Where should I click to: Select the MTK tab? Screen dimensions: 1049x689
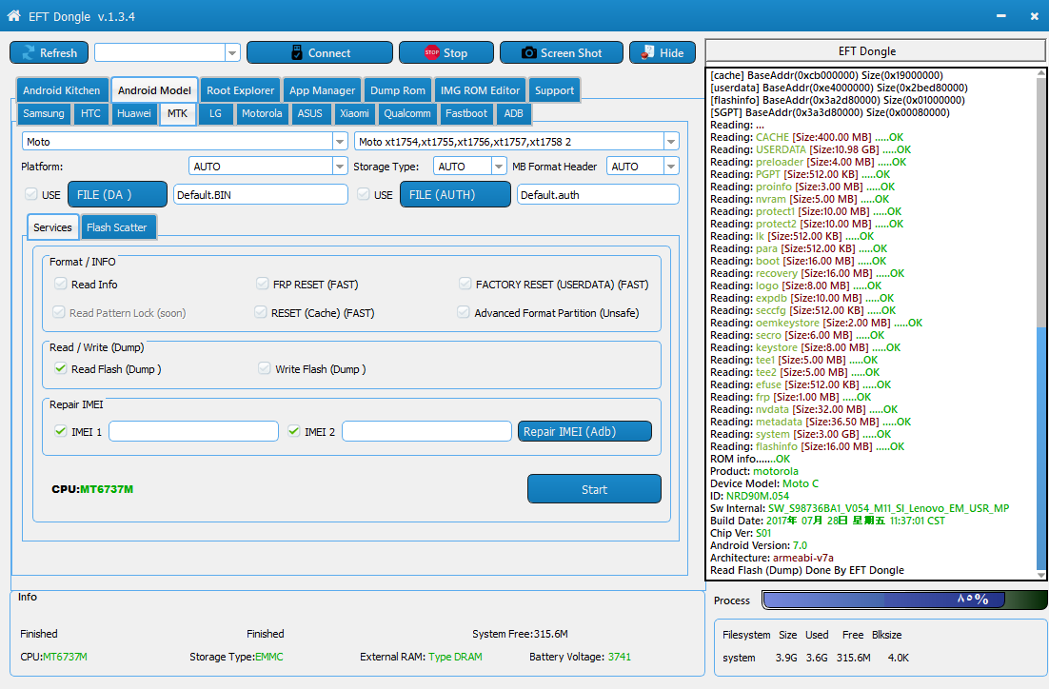coord(177,113)
